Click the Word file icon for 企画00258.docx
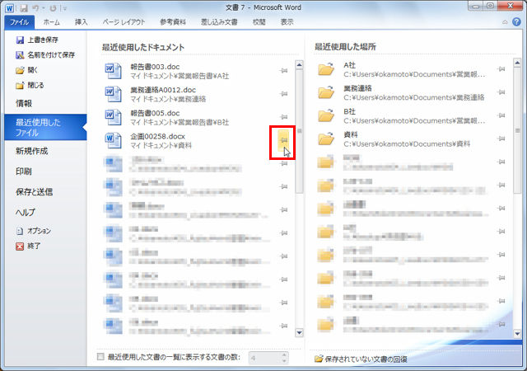 [x=113, y=141]
